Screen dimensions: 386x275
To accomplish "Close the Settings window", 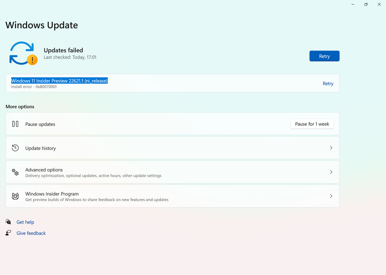I will 379,4.
